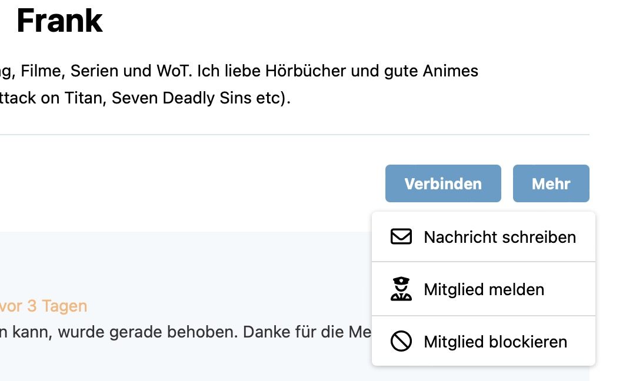Click the bio line mentioning Seven Deadly Sins
Image resolution: width=626 pixels, height=381 pixels.
pyautogui.click(x=145, y=98)
